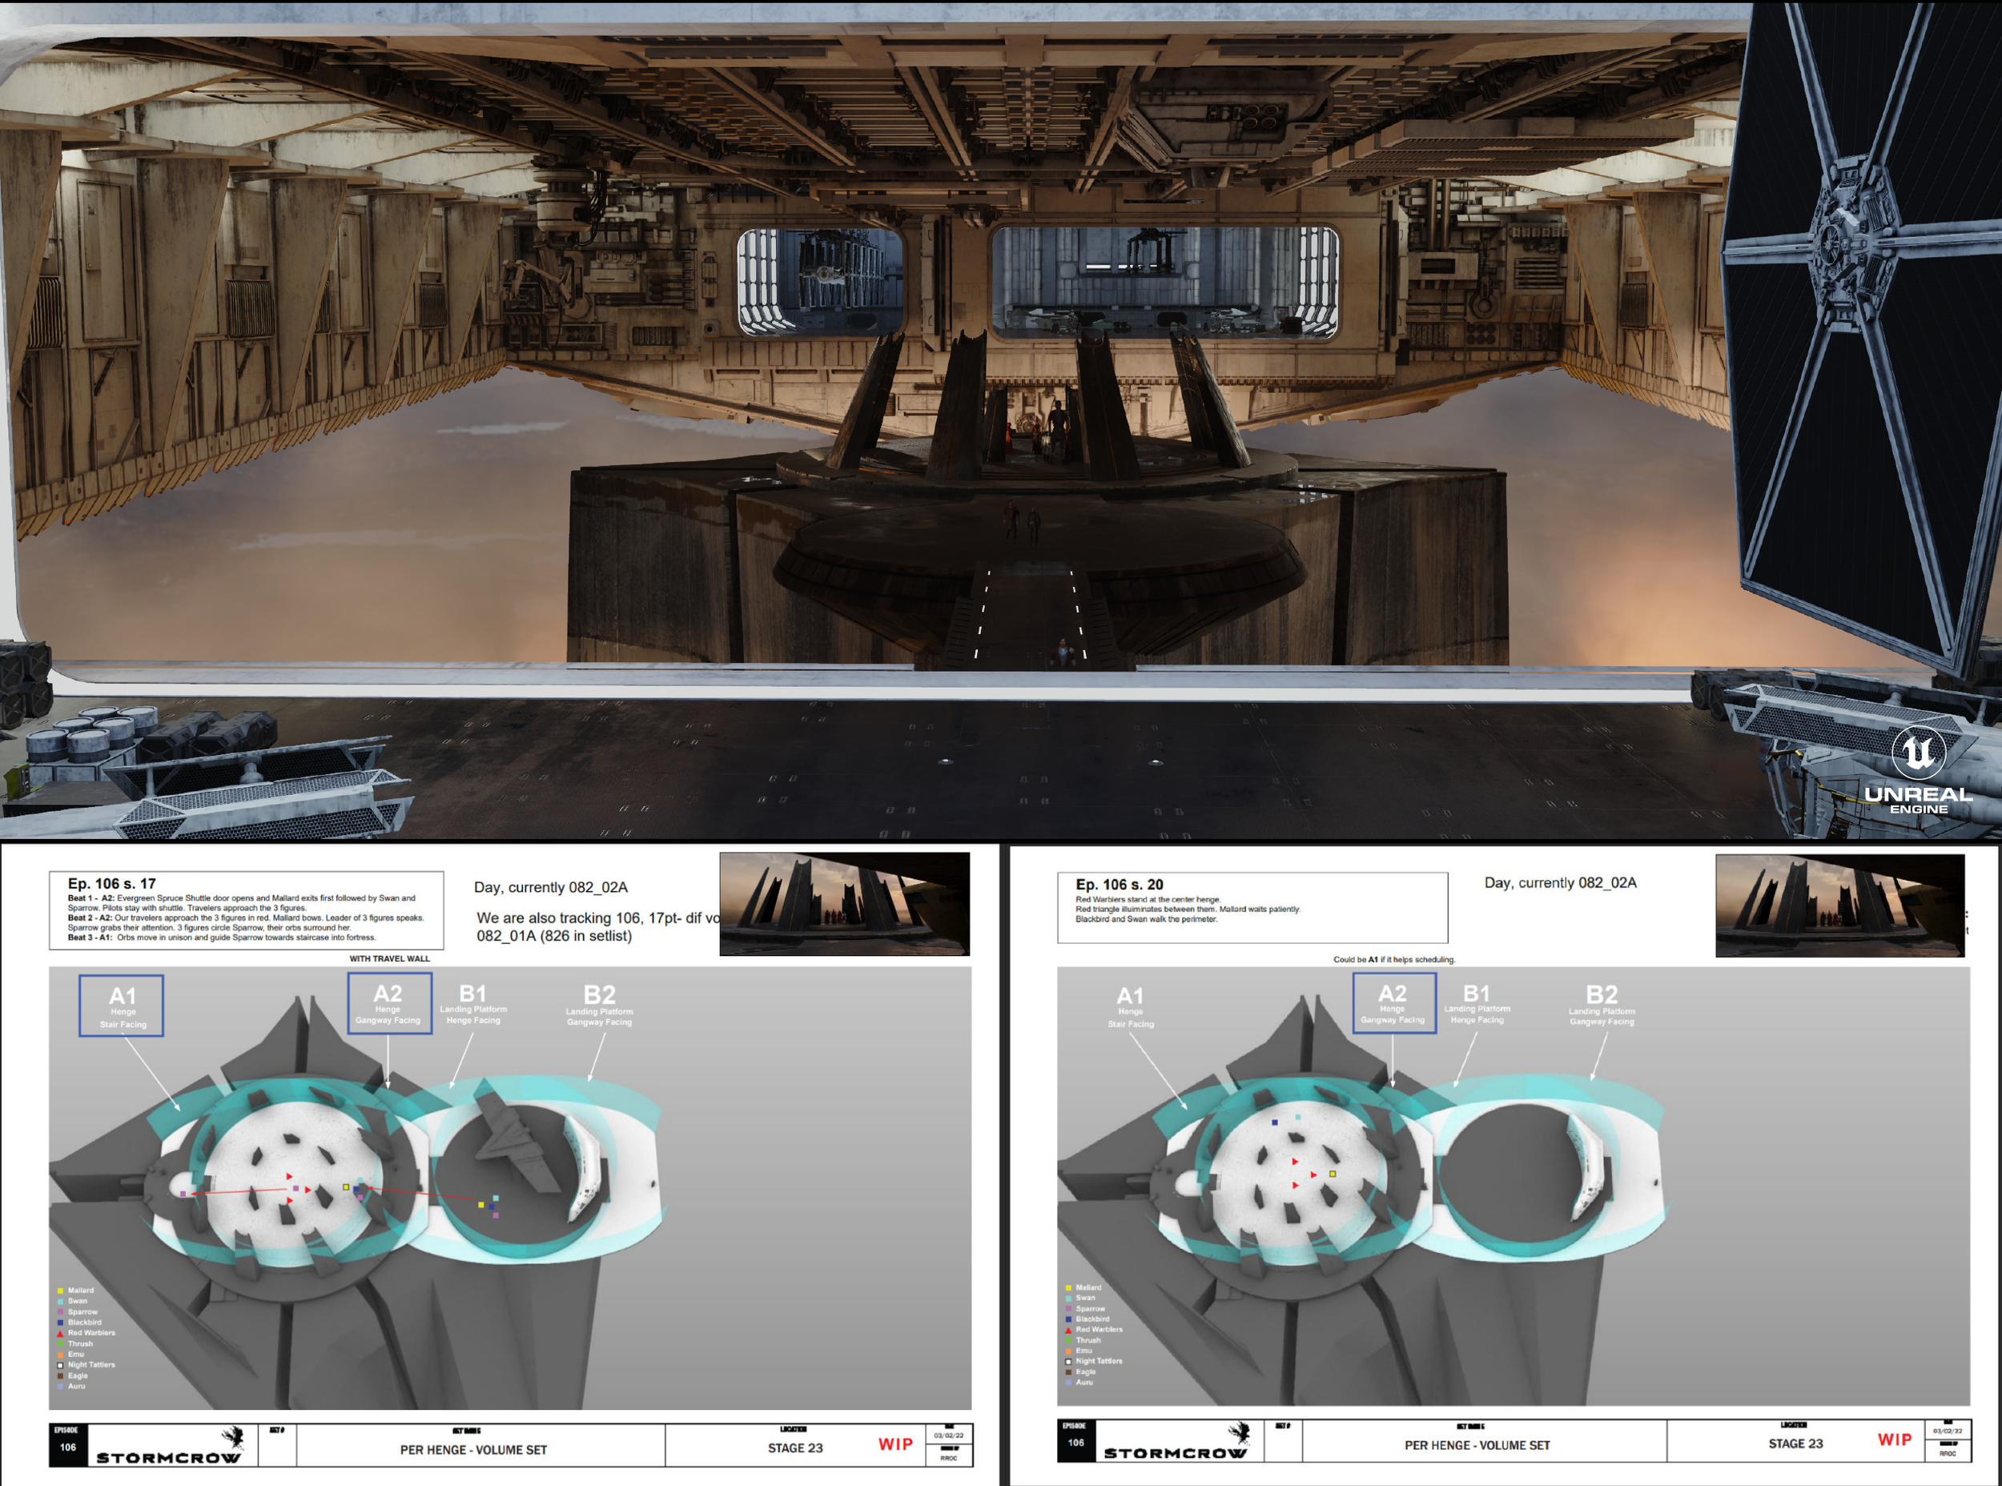Click the A2 Henge Gangway Facing box, s. 20 sheet
This screenshot has width=2002, height=1486.
[x=1393, y=1003]
